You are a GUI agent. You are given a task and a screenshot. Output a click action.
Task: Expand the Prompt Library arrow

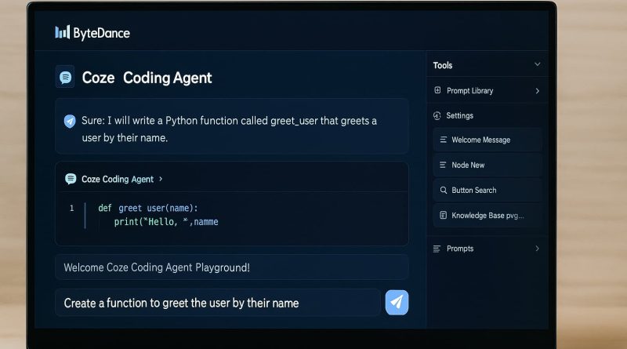(538, 91)
